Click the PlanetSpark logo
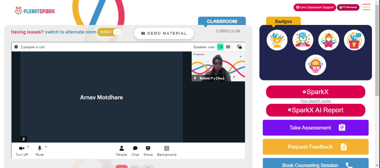 (x=35, y=11)
